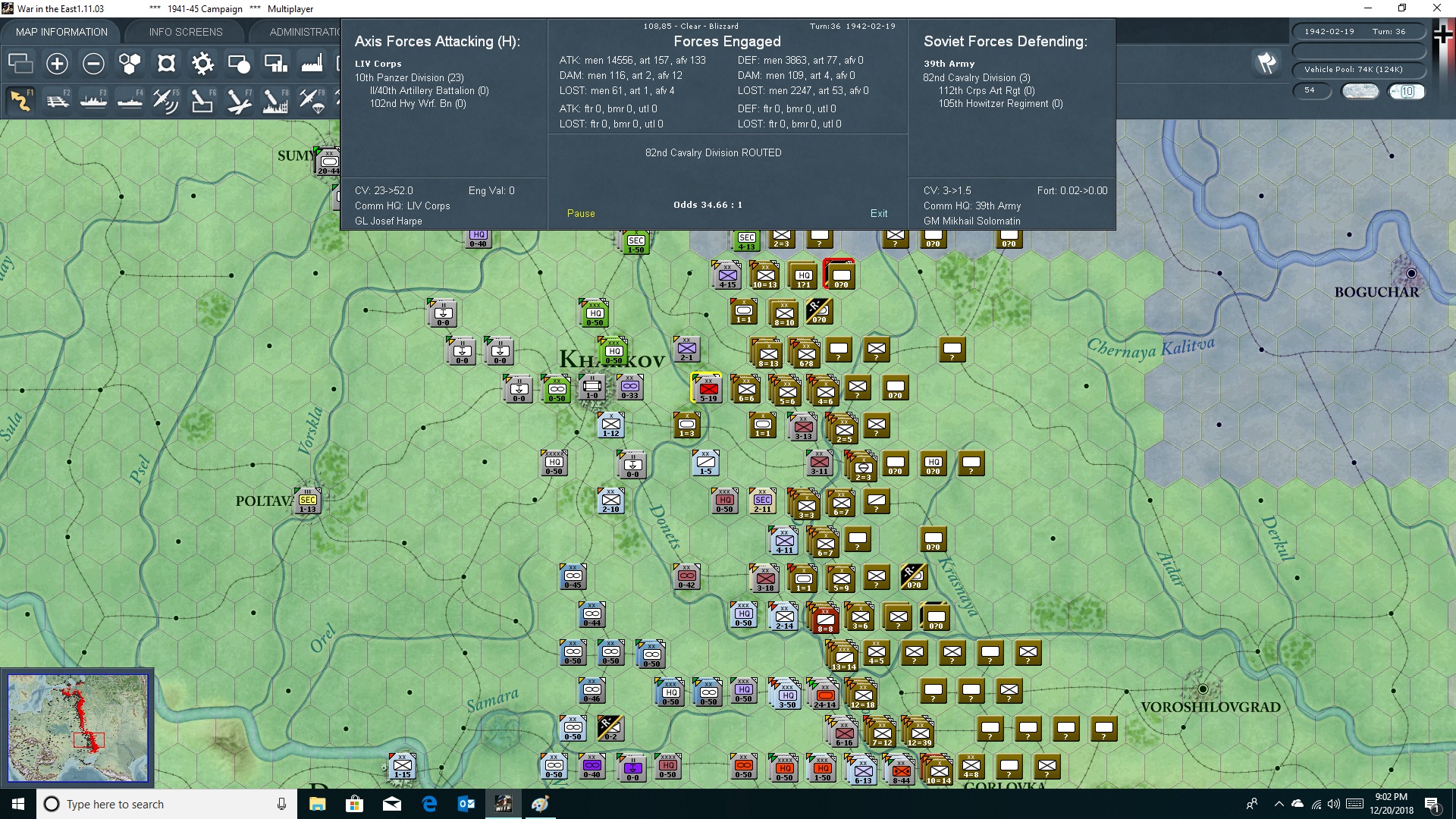Click the rectangle with bars icon
This screenshot has height=819, width=1456.
tap(275, 64)
